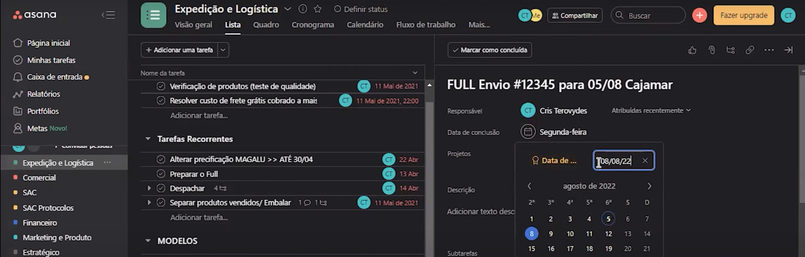Switch to the Calendário tab
This screenshot has height=257, width=805.
tap(365, 25)
